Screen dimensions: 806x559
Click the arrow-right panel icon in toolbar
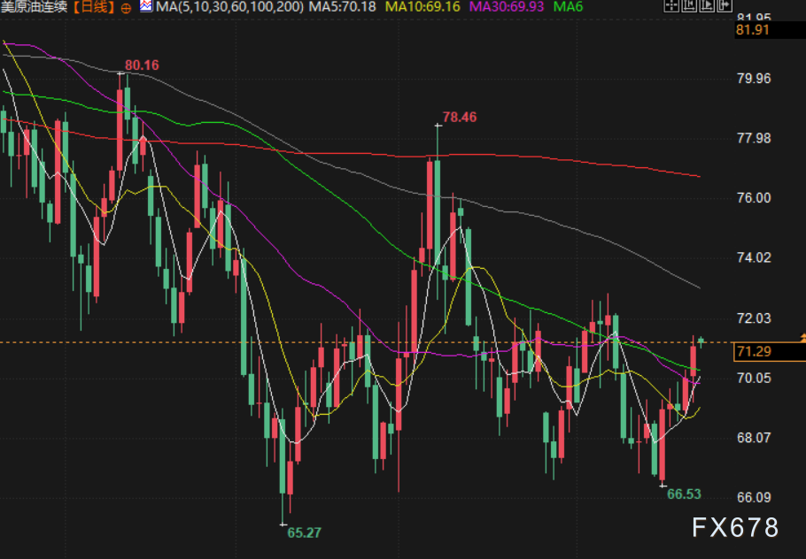tap(725, 4)
